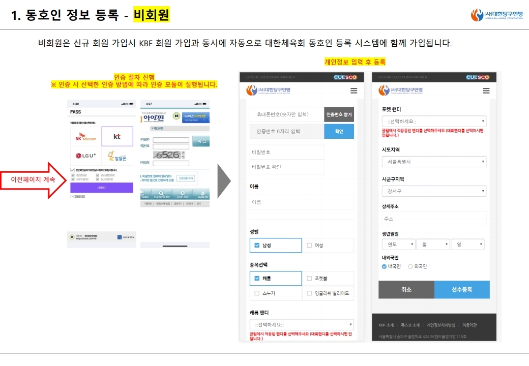
Task: Click the 아이핀 logo on I-PIN screen
Action: (153, 117)
